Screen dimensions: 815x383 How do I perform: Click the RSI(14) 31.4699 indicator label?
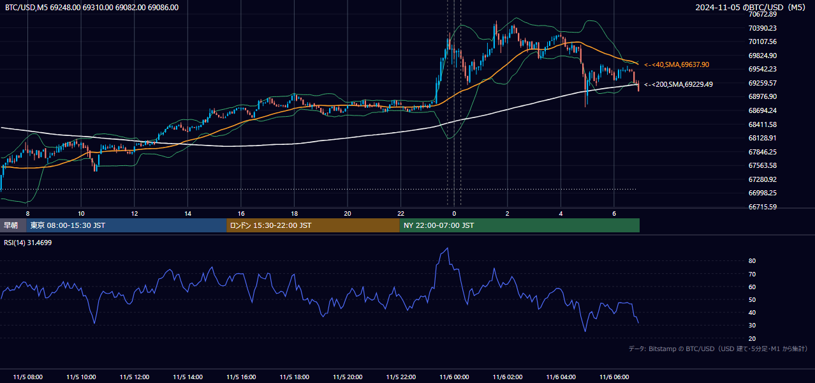[x=28, y=243]
